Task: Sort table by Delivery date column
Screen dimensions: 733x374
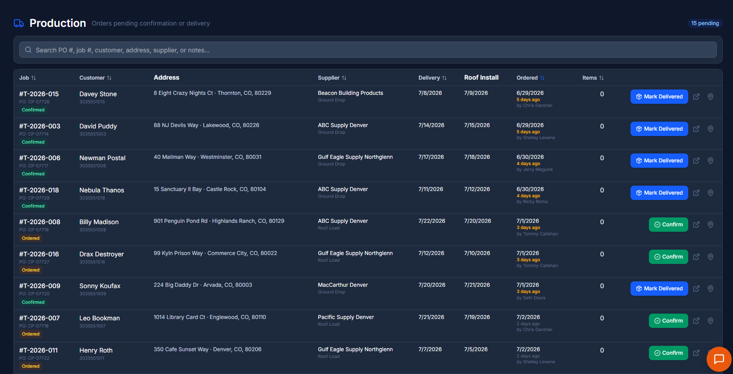Action: (432, 78)
